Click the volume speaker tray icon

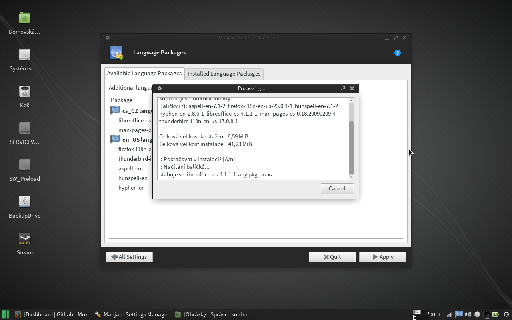(468, 314)
